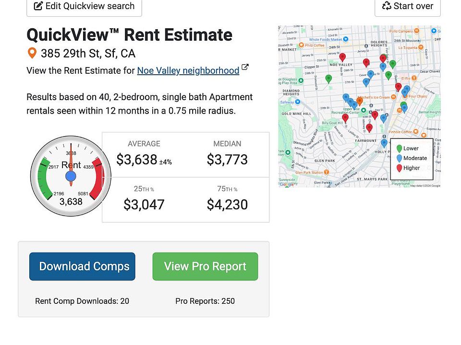461x345 pixels.
Task: Select the Douglass Play Area park icon
Action: pos(301,80)
